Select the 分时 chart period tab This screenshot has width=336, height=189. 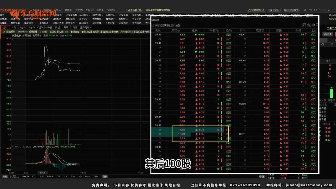tap(5, 27)
